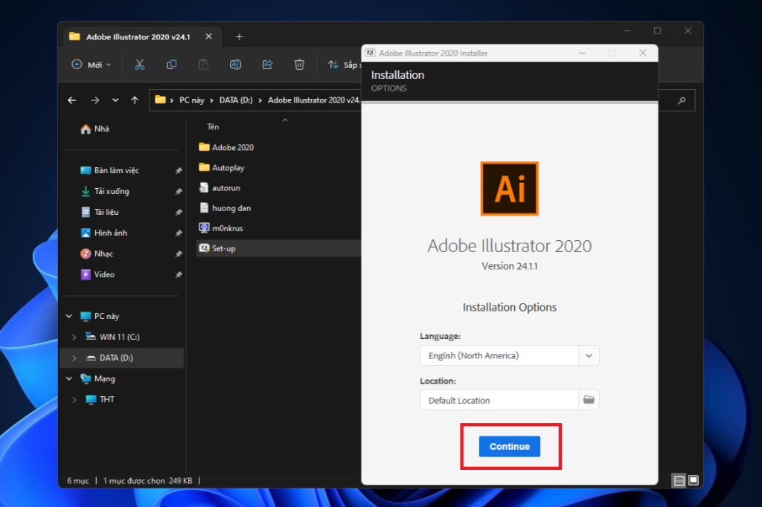Viewport: 762px width, 507px height.
Task: Click the Rename icon in Explorer toolbar
Action: [235, 65]
